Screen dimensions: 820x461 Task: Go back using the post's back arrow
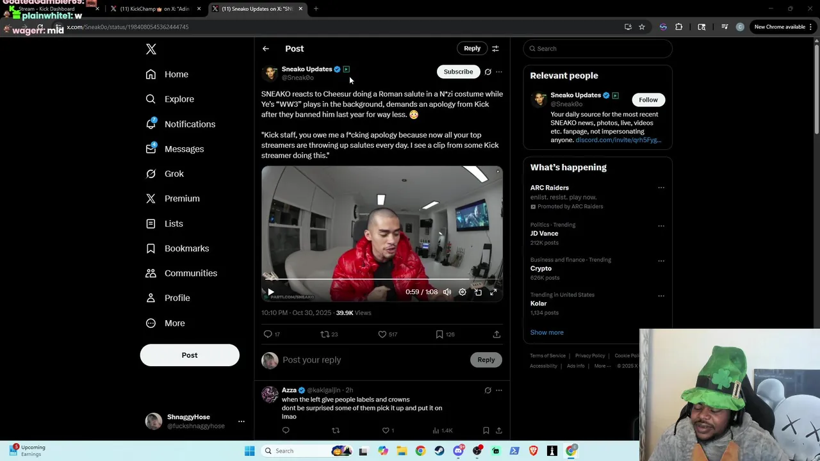click(266, 49)
